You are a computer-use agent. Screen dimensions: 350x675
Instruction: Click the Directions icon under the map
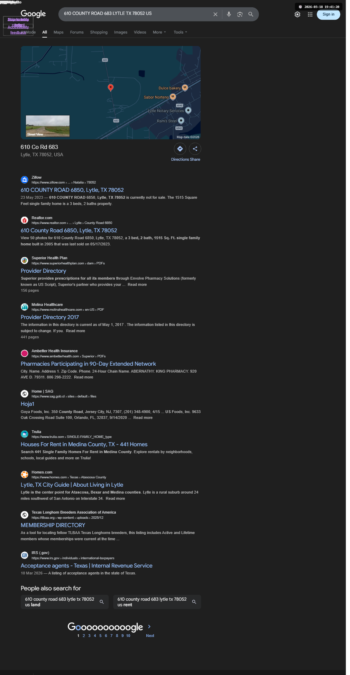tap(180, 149)
